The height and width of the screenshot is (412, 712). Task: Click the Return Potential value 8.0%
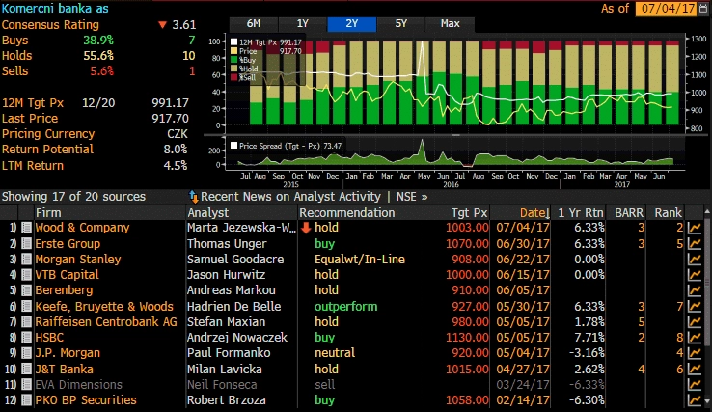176,149
